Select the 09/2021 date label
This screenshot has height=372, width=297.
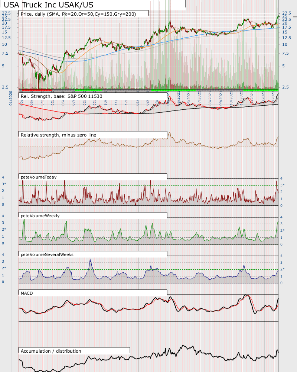pos(221,98)
